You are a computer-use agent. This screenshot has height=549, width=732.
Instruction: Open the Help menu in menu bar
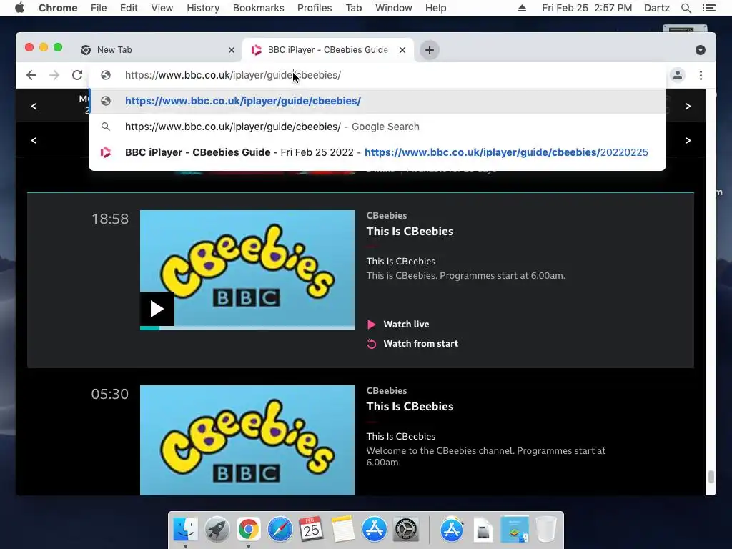[x=435, y=8]
